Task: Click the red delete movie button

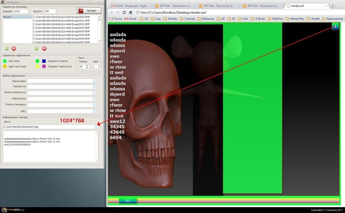Action: (x=14, y=49)
